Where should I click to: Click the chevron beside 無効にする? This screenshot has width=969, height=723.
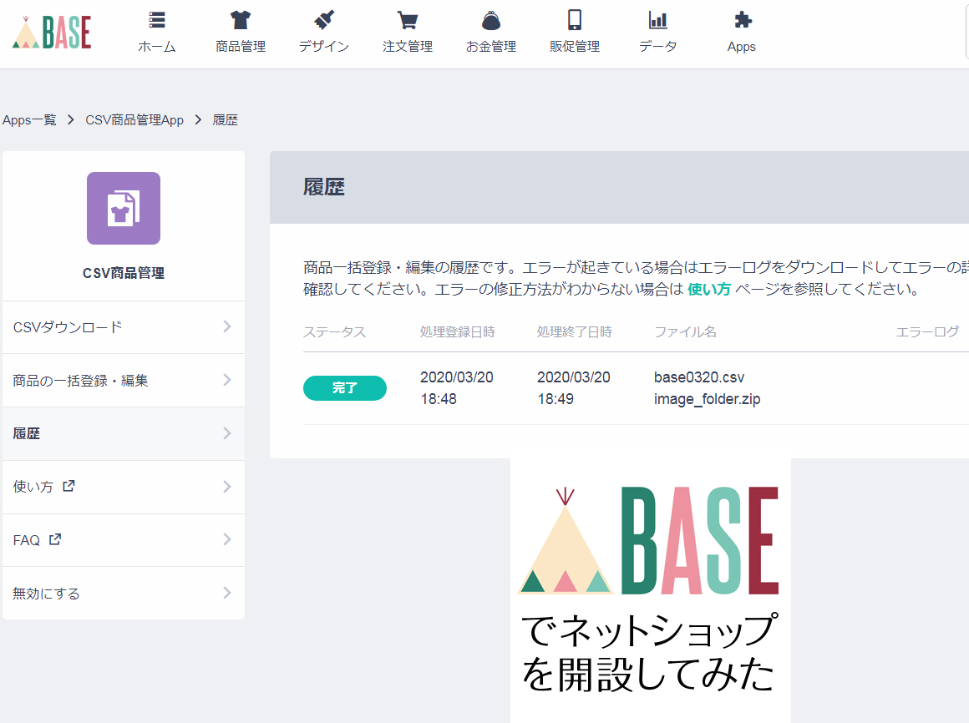pos(226,594)
